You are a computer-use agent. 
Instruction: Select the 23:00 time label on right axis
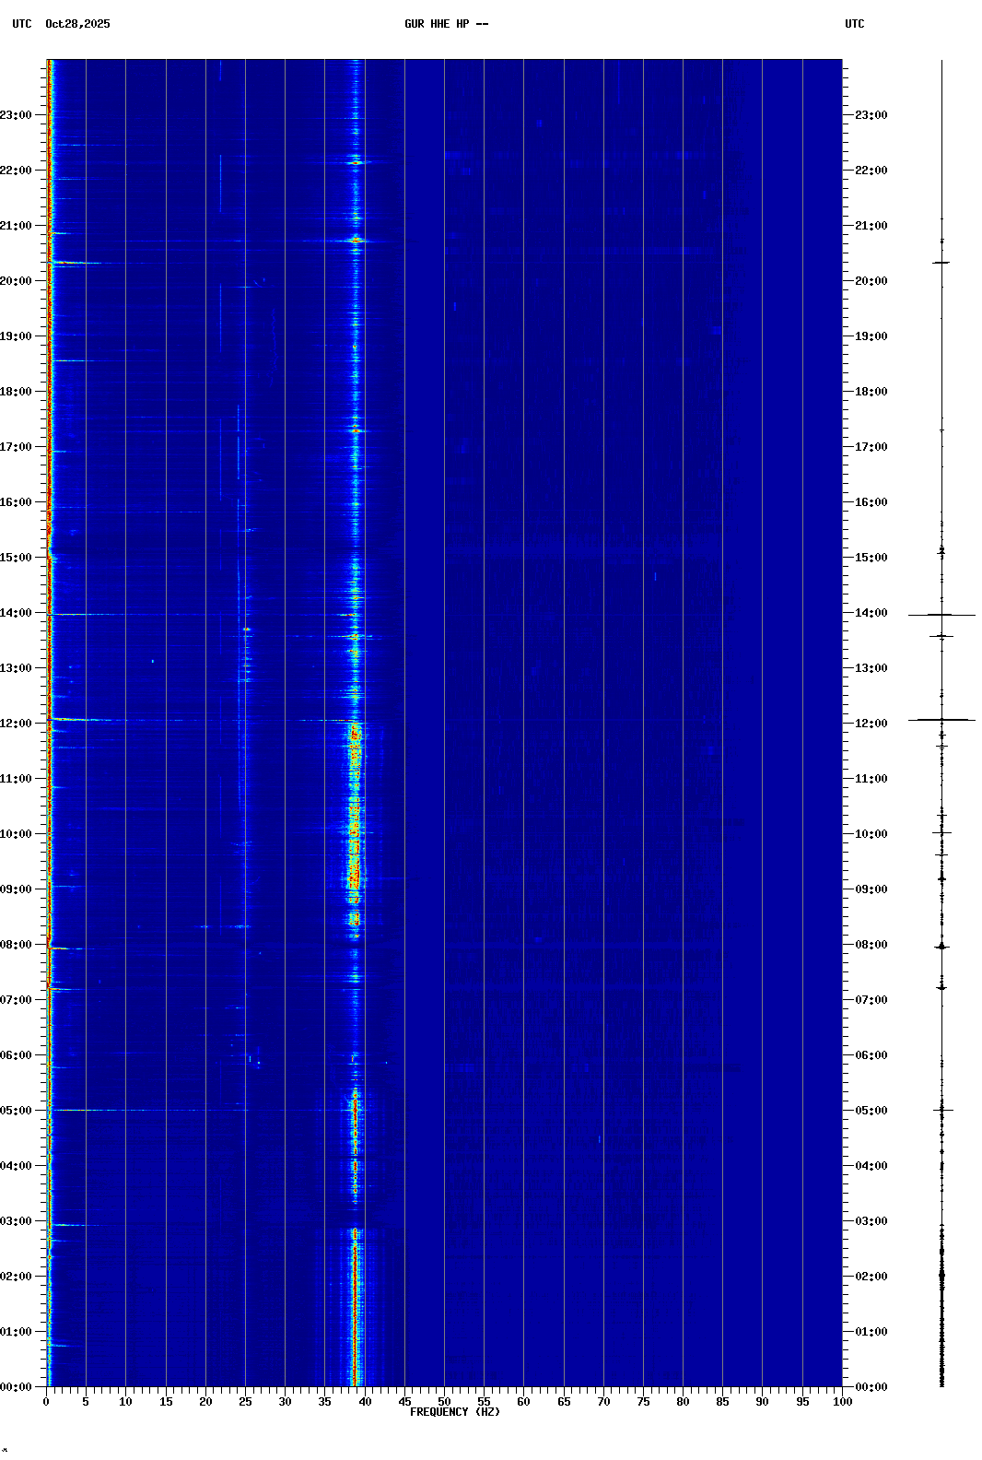tap(871, 115)
